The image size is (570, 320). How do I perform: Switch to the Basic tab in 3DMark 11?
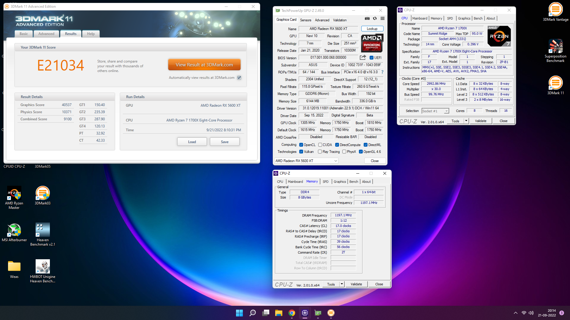click(x=24, y=34)
